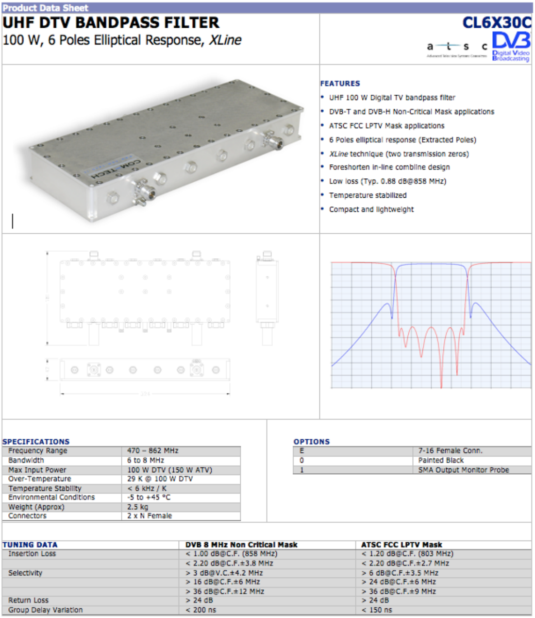Click option 1 SMA Output Monitor Probe
The height and width of the screenshot is (618, 535).
(x=412, y=470)
